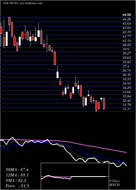The width and height of the screenshot is (136, 190).
Task: Select the 36.16 price axis label
Action: click(127, 75)
